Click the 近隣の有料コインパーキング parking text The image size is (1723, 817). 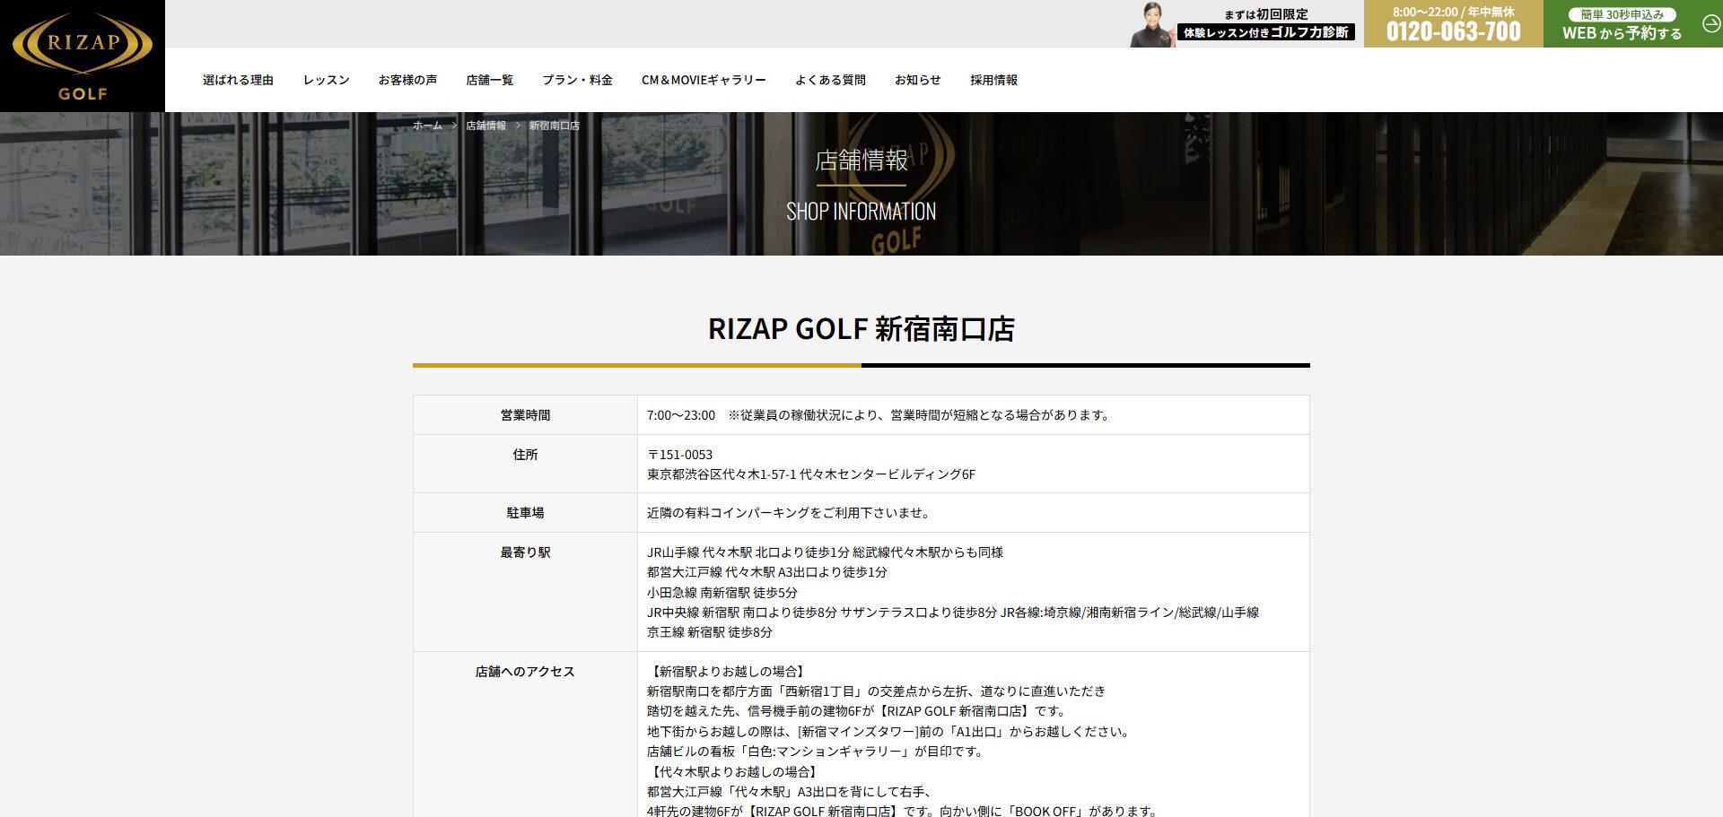pos(791,513)
